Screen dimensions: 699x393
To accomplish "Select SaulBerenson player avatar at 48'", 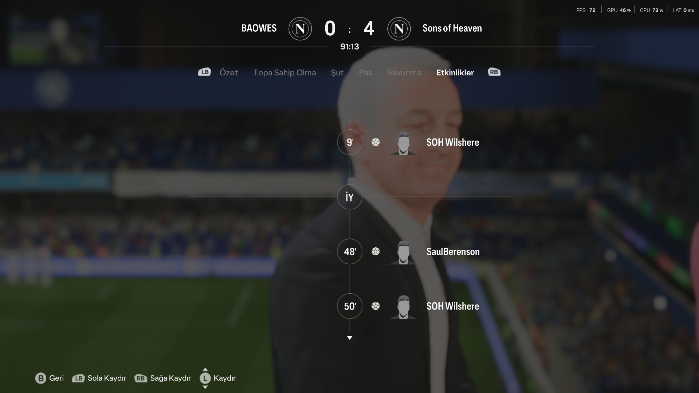I will 403,252.
